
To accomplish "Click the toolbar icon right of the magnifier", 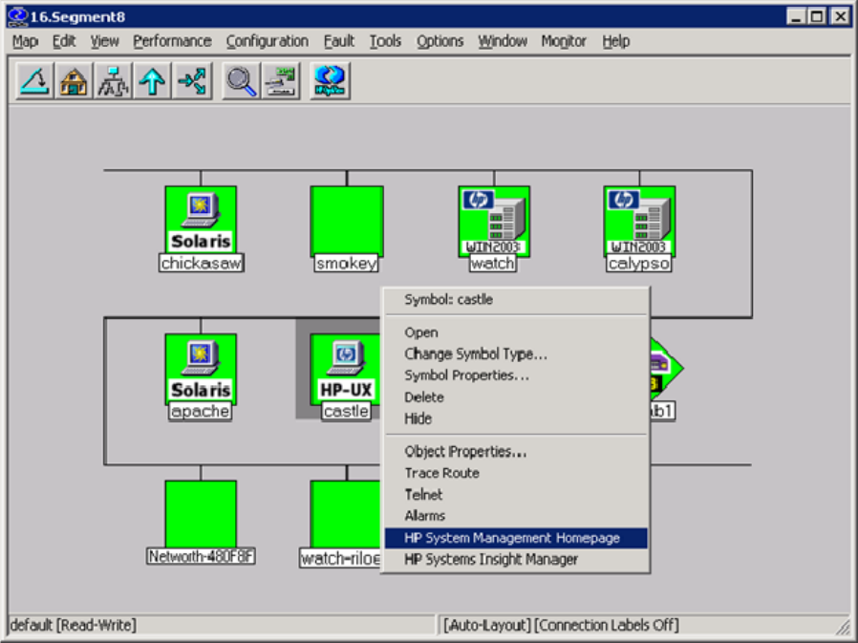I will [x=281, y=81].
